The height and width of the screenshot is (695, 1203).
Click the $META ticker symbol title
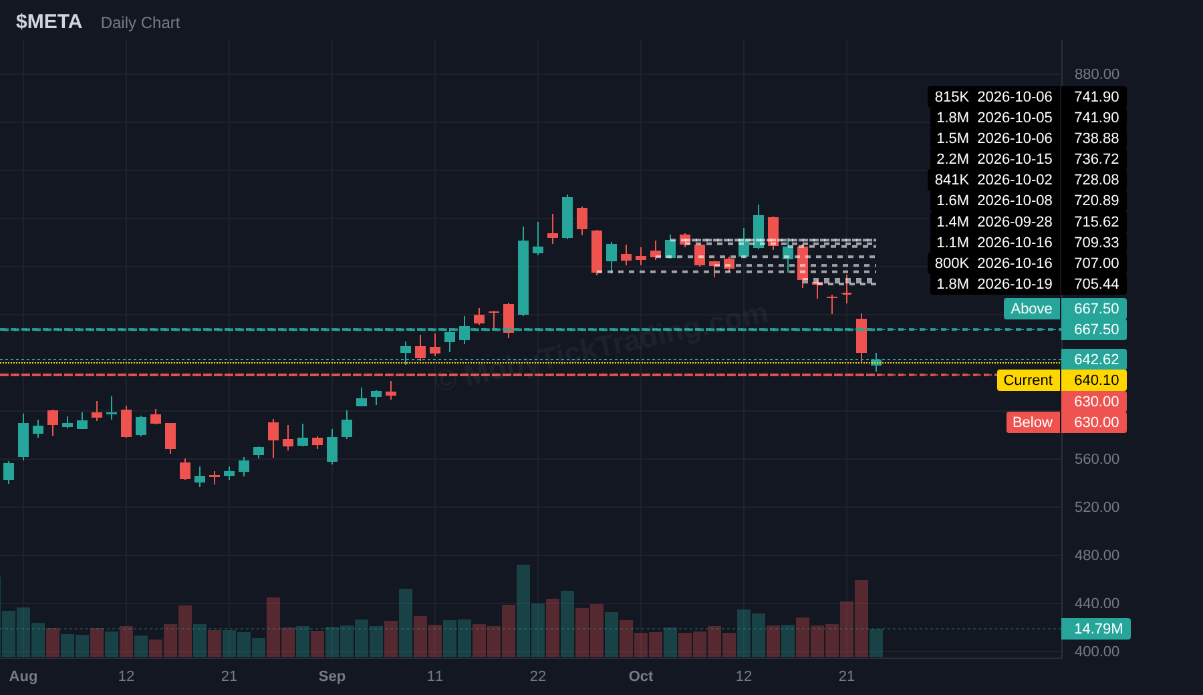coord(49,22)
